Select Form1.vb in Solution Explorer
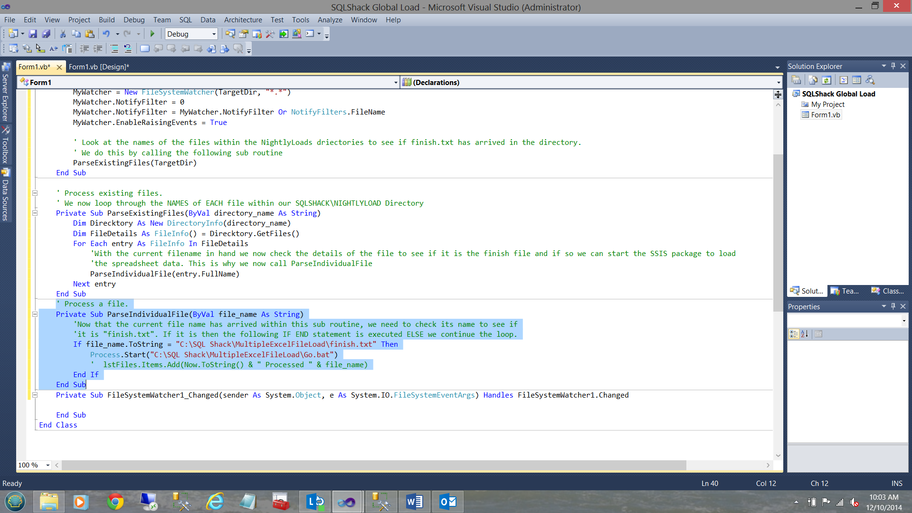The image size is (912, 513). [x=825, y=115]
